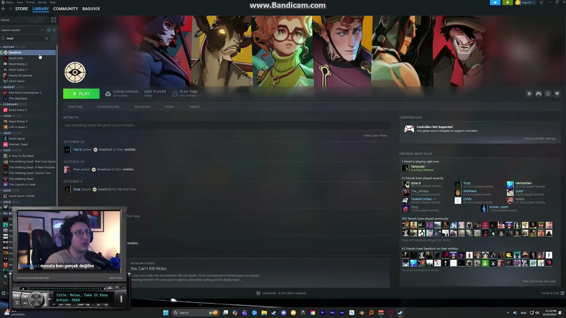Click the taskbar Search box
566x318 pixels.
click(195, 313)
